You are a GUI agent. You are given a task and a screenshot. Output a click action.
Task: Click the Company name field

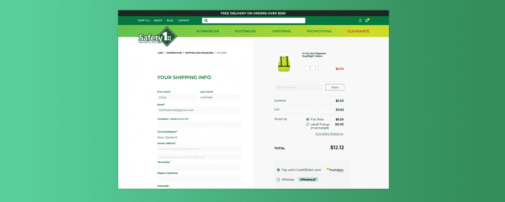tap(199, 124)
